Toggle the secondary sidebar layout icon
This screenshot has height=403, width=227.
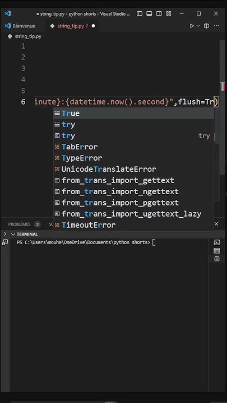(x=159, y=13)
